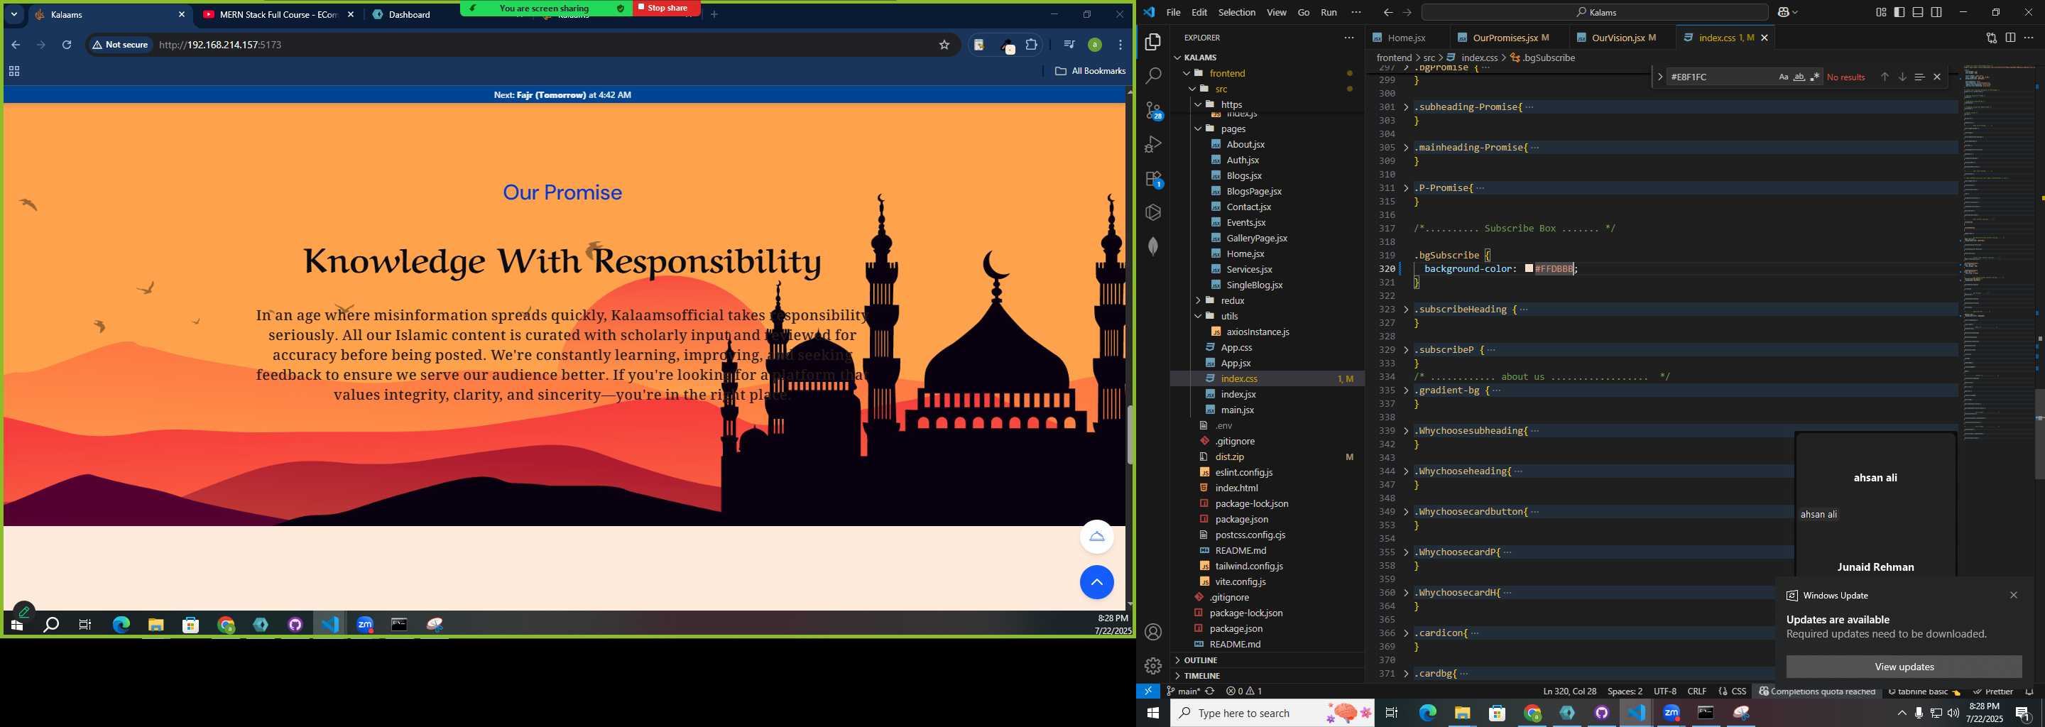The image size is (2045, 727).
Task: Open More Actions of the editor group
Action: click(2029, 38)
